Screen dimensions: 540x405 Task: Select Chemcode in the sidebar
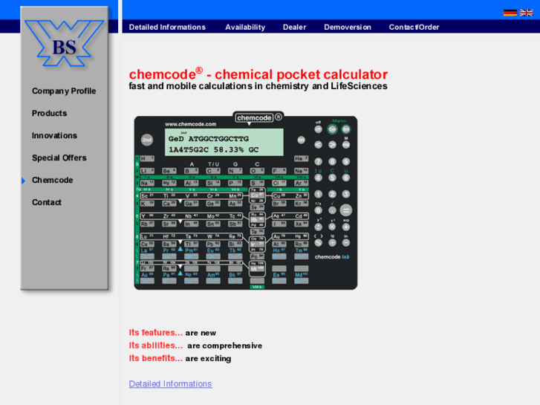52,180
